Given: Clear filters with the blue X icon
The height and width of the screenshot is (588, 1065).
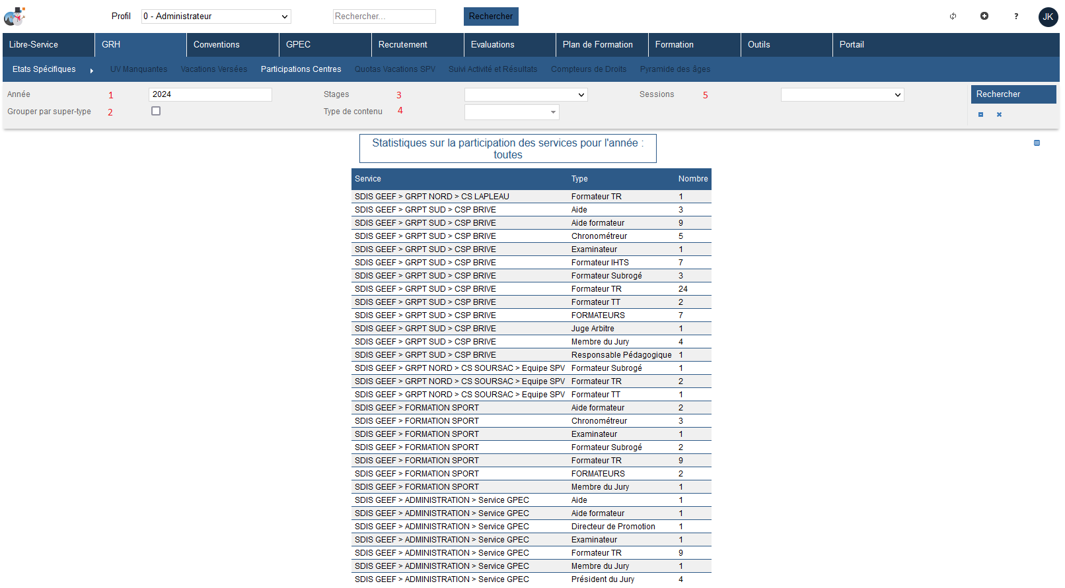Looking at the screenshot, I should pyautogui.click(x=999, y=115).
